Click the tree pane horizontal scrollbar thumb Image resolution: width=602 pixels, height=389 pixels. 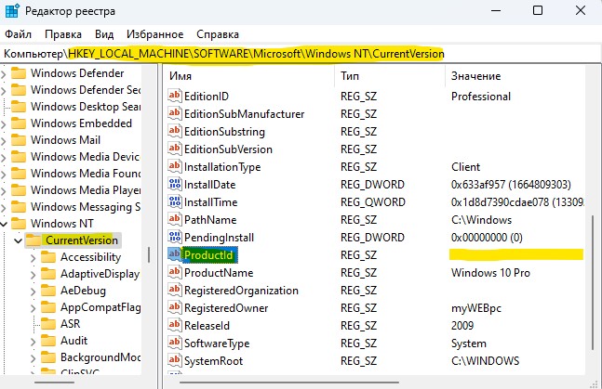click(54, 383)
